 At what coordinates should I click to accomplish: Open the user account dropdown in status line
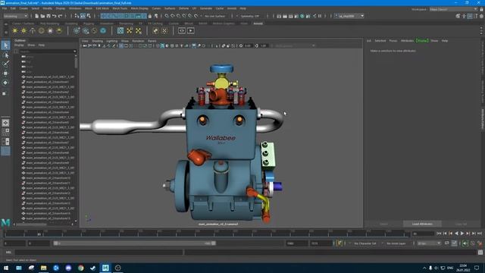tap(349, 16)
